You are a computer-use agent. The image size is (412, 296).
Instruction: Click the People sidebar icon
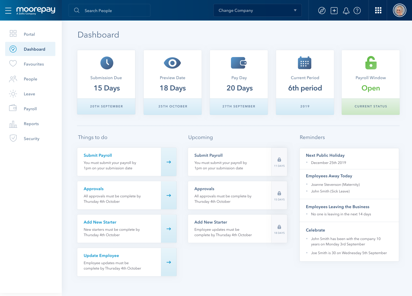pos(13,79)
